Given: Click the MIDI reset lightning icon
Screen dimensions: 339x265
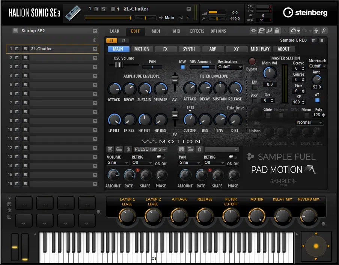Looking at the screenshot, I should coord(316,31).
